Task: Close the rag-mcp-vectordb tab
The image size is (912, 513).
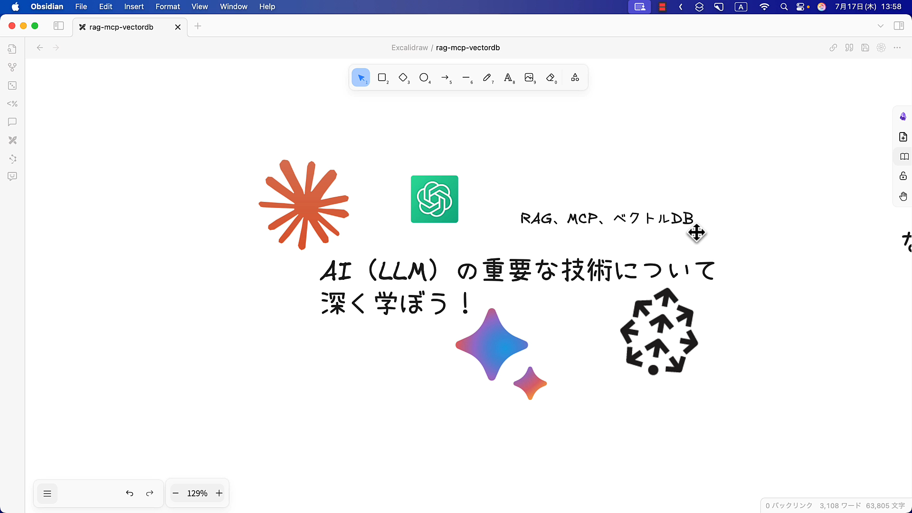Action: click(x=178, y=27)
